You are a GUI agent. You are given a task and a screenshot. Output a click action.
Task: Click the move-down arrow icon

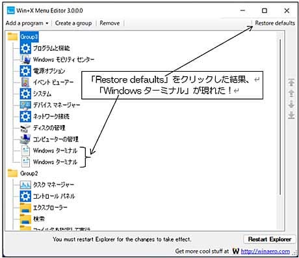(x=291, y=104)
